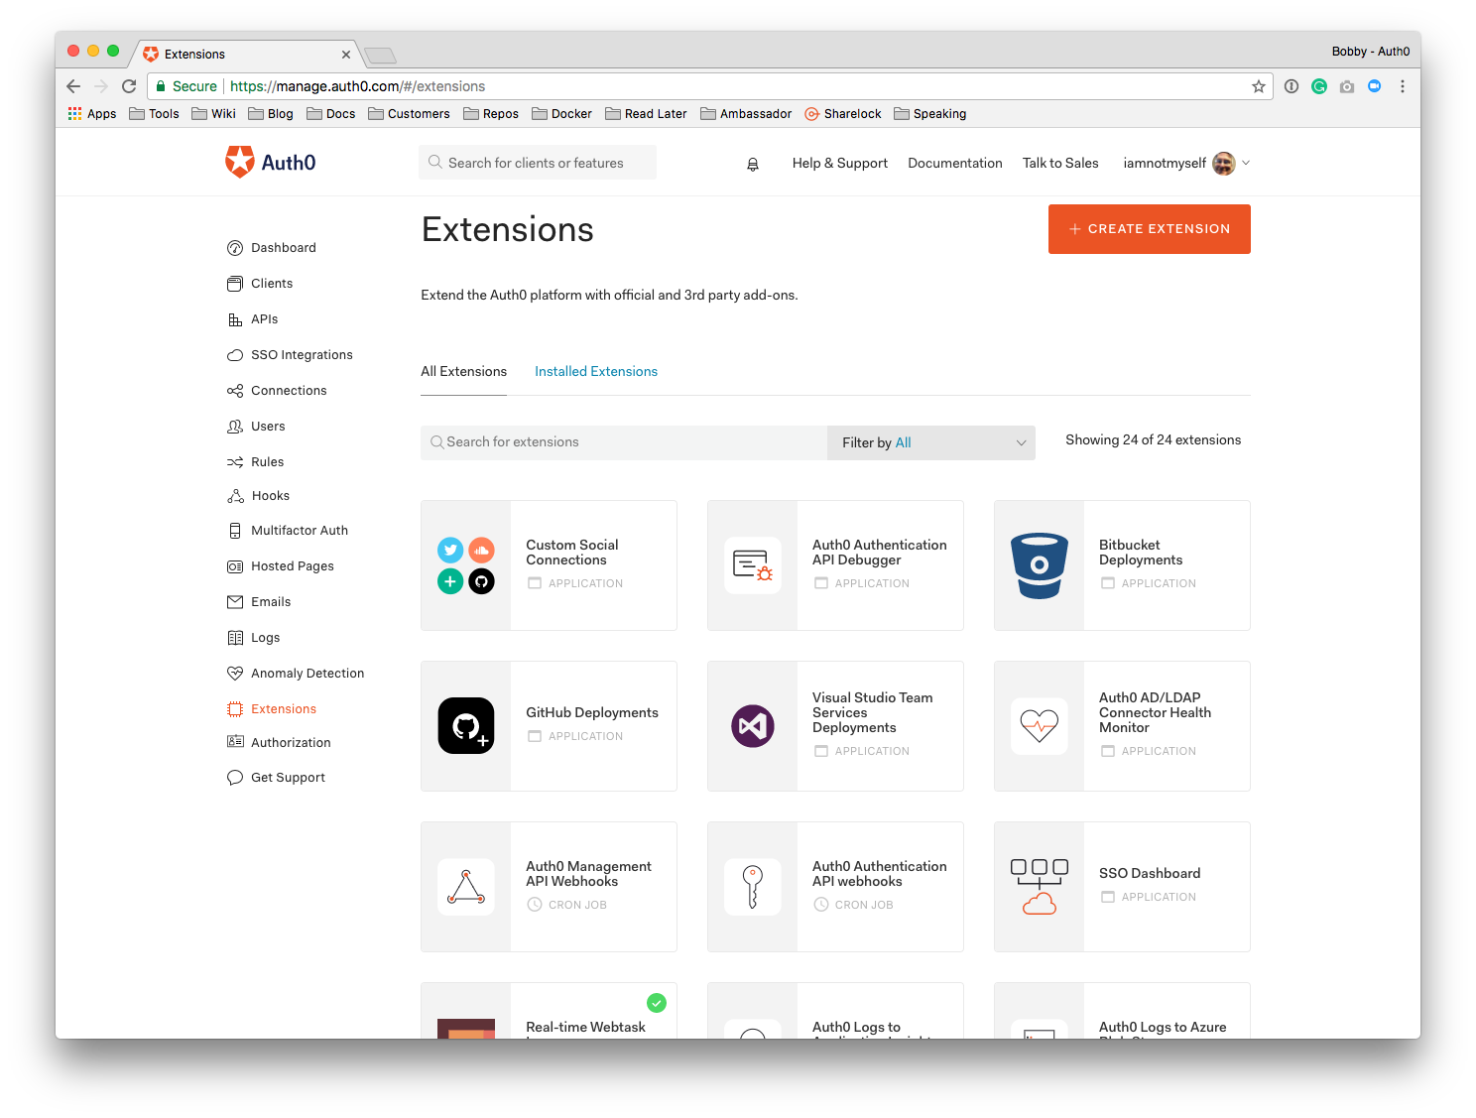
Task: Expand the iamnotmyself account menu
Action: (x=1186, y=164)
